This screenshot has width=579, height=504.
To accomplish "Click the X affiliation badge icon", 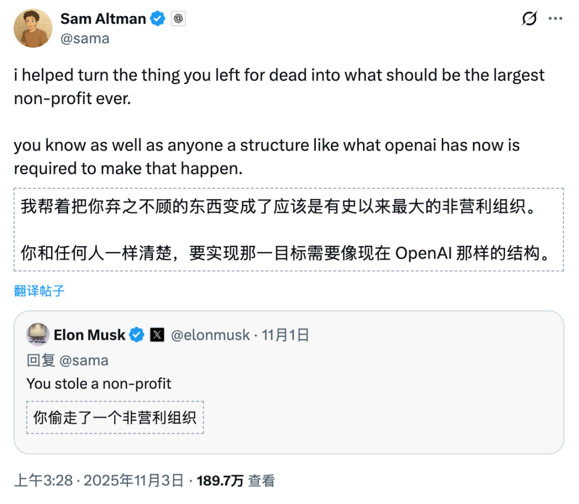I will click(x=157, y=335).
